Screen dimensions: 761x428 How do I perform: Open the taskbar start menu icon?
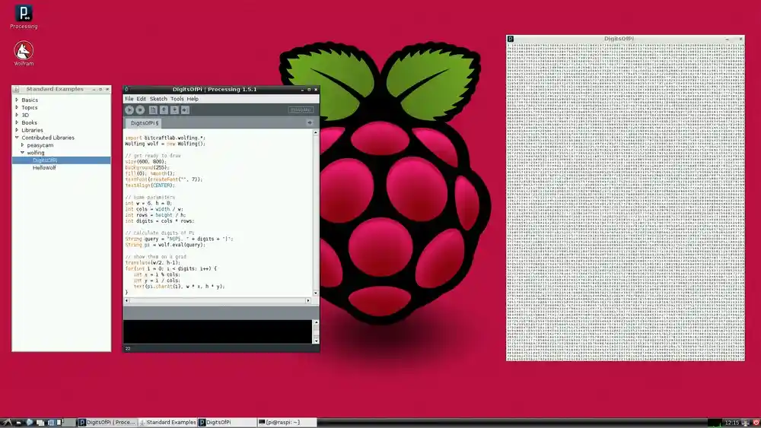tap(6, 422)
